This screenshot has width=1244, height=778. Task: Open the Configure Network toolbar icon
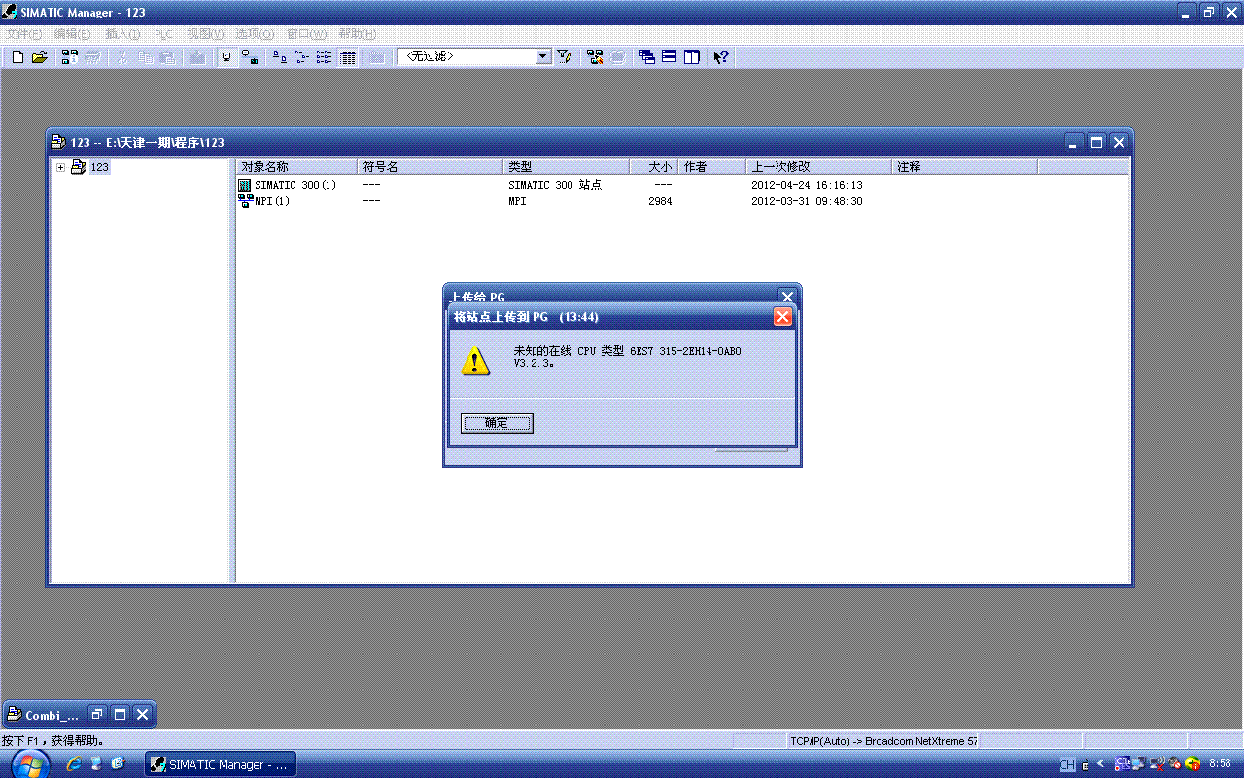595,57
